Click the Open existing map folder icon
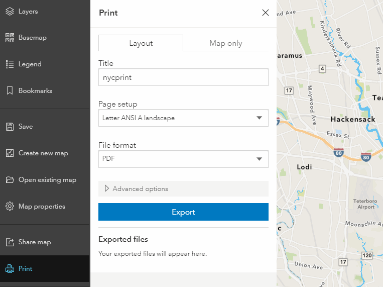 pyautogui.click(x=10, y=180)
